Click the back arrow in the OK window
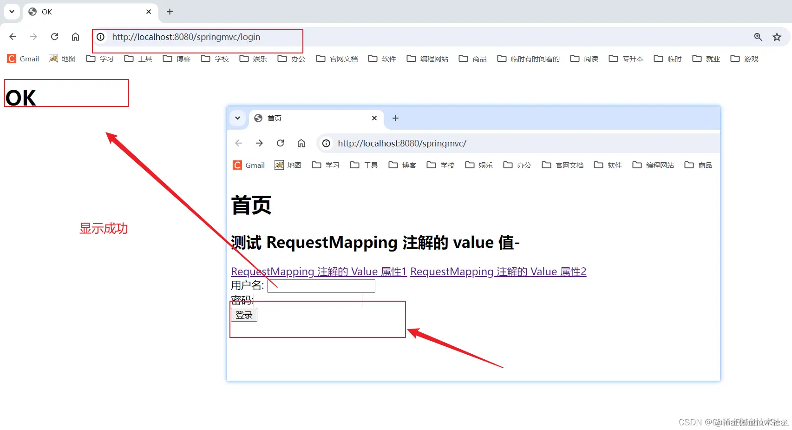 click(13, 37)
